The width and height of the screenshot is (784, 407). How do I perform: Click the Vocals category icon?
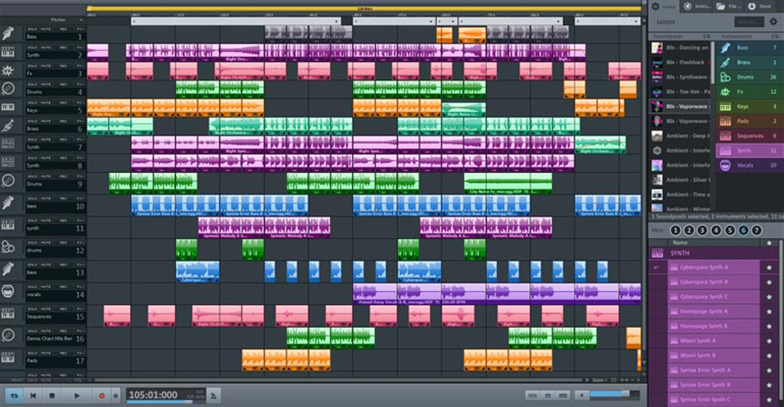click(726, 165)
